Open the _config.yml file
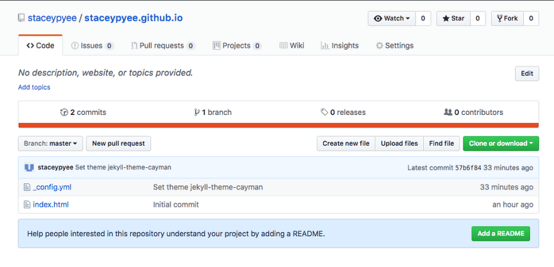This screenshot has height=267, width=554. click(x=52, y=187)
